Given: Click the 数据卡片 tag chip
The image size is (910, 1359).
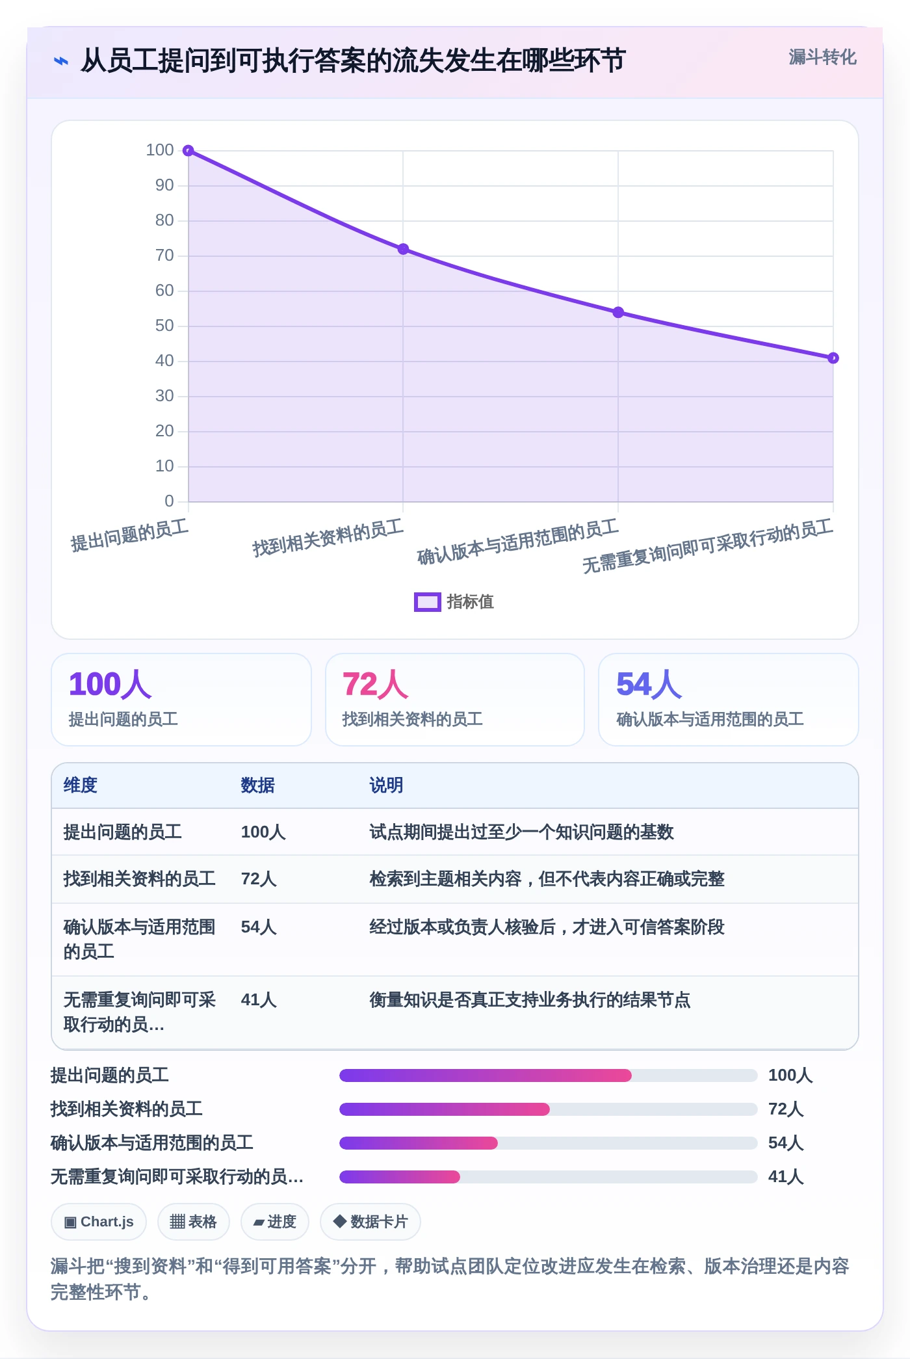Looking at the screenshot, I should pyautogui.click(x=370, y=1222).
